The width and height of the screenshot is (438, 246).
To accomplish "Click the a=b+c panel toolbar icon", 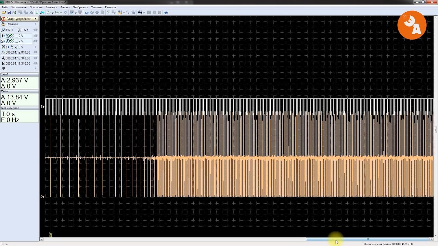I will pyautogui.click(x=140, y=13).
